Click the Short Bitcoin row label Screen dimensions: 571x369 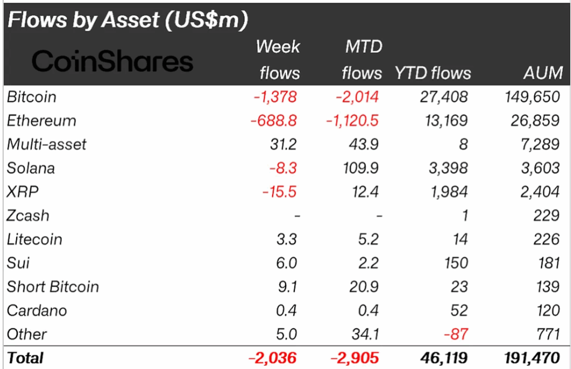coord(53,287)
